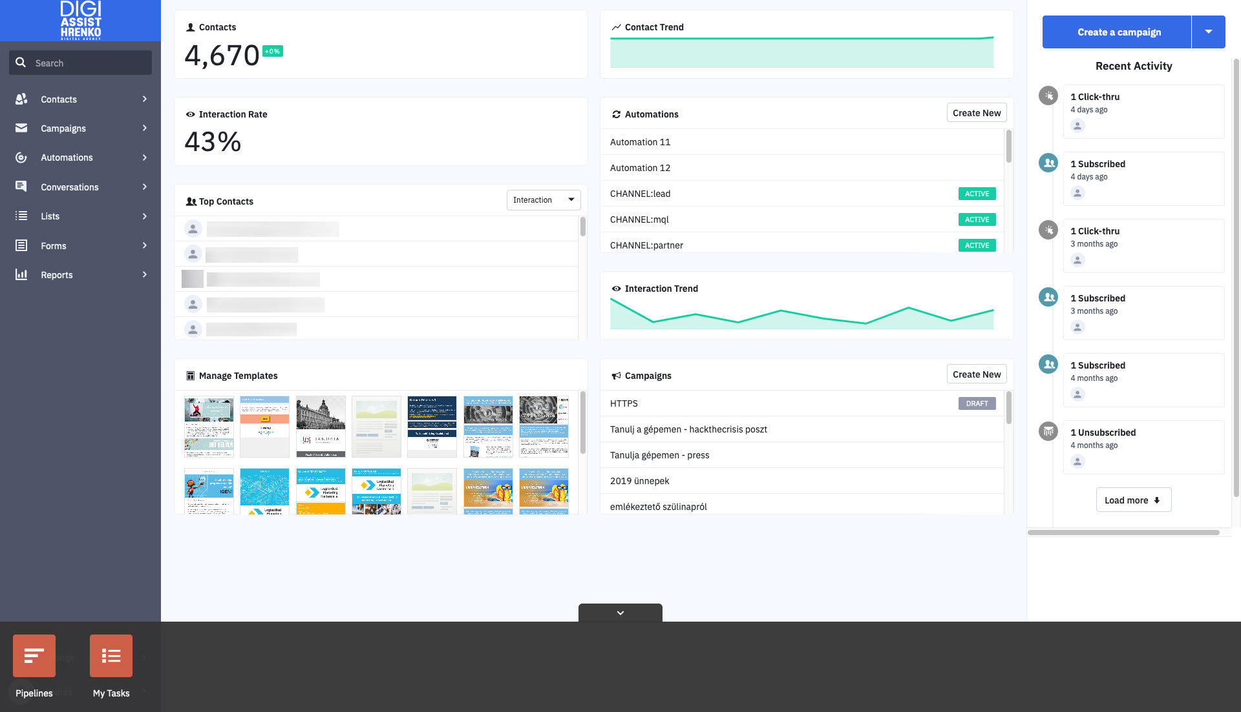Open the Interaction dropdown in Top Contacts
This screenshot has width=1241, height=712.
(544, 200)
